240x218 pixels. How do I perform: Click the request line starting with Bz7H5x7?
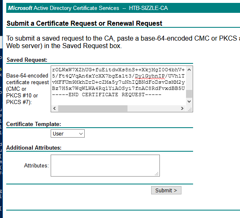tap(118, 88)
